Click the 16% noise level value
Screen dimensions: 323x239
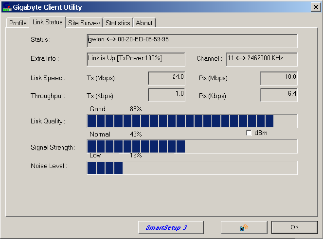tap(136, 155)
